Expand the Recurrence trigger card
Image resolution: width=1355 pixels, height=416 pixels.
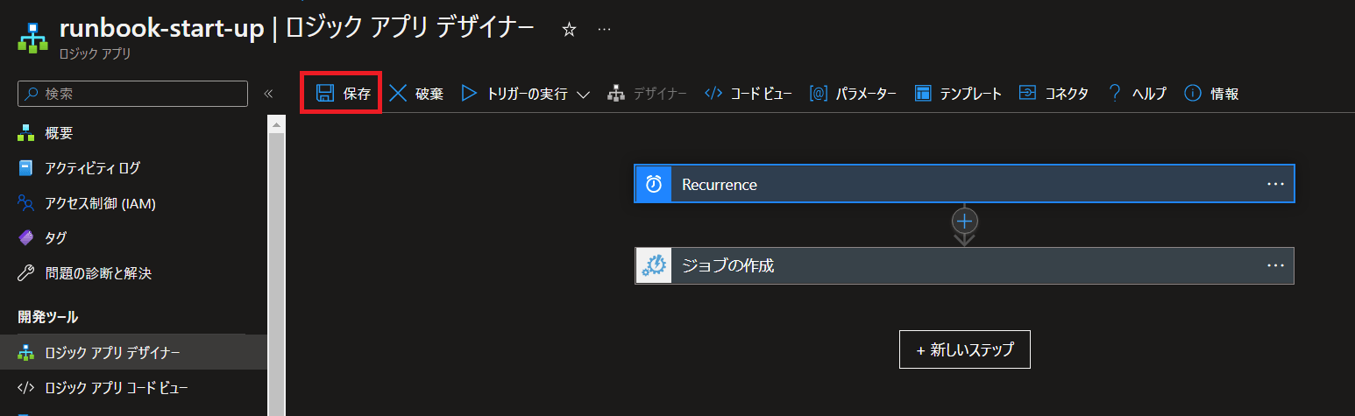[x=964, y=184]
